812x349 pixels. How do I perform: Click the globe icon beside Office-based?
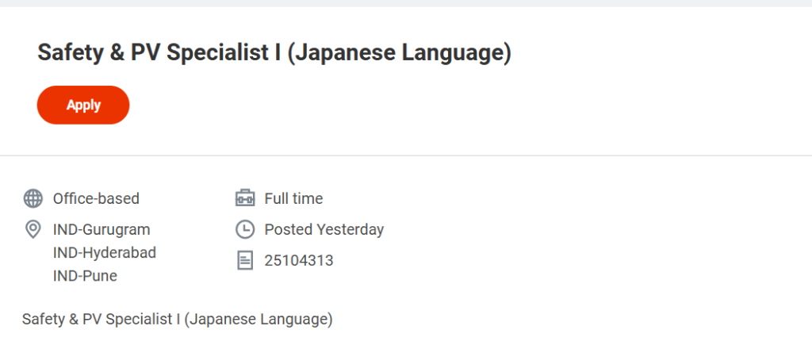[x=33, y=198]
